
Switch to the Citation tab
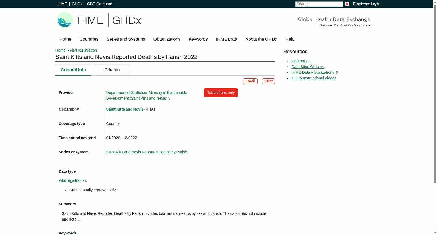tap(112, 70)
